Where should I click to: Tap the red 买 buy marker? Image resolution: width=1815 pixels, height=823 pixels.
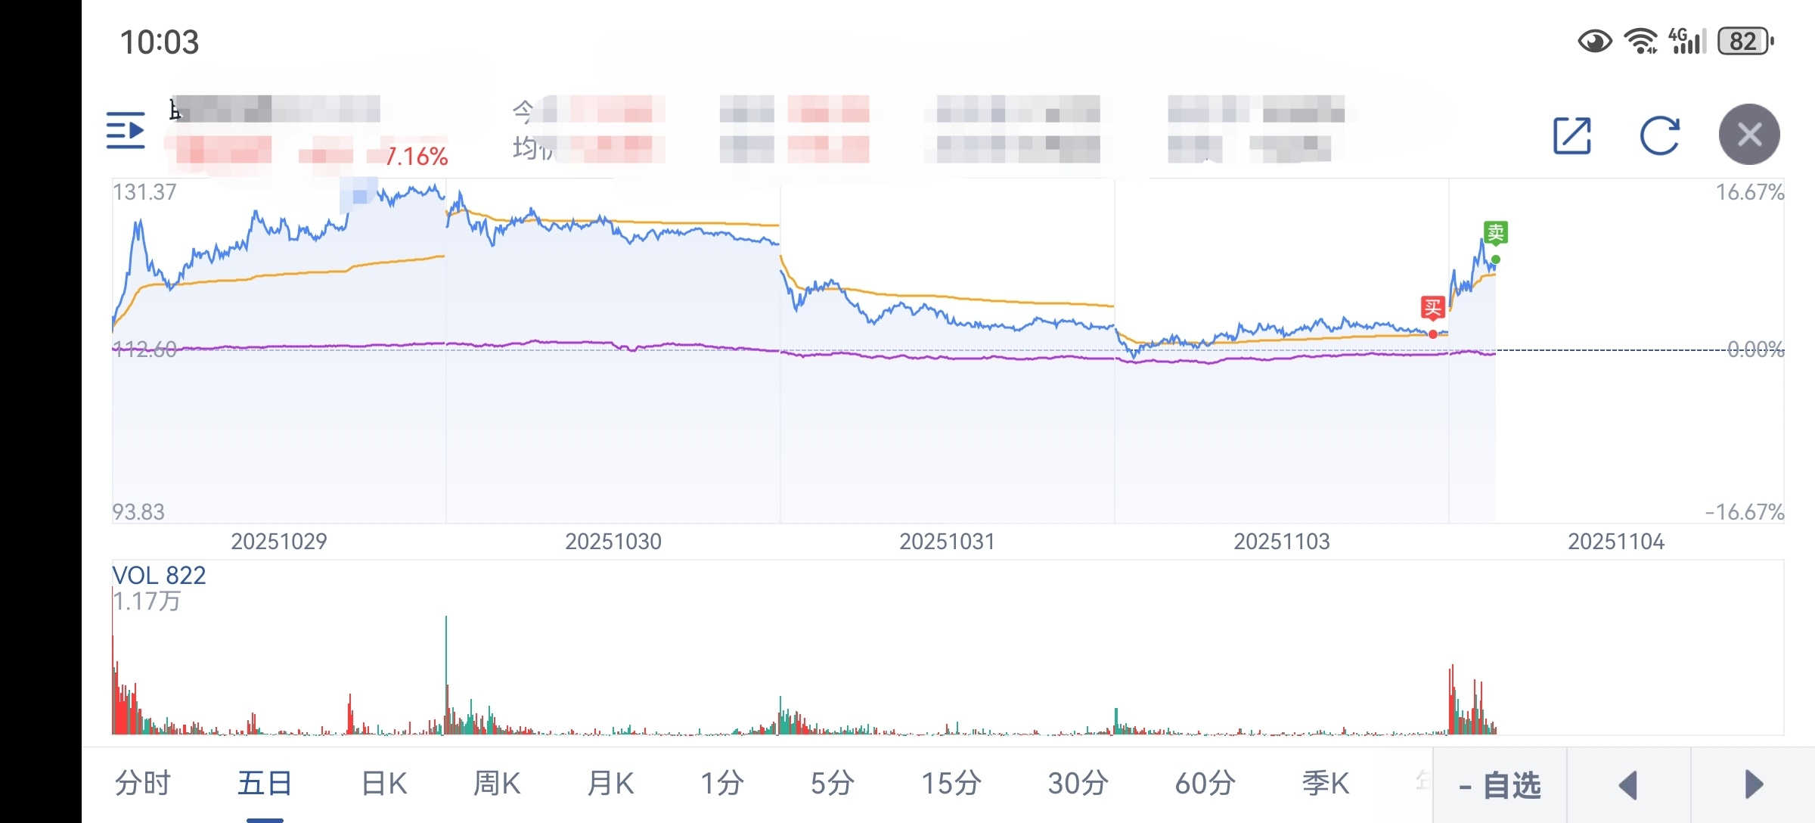pyautogui.click(x=1432, y=308)
